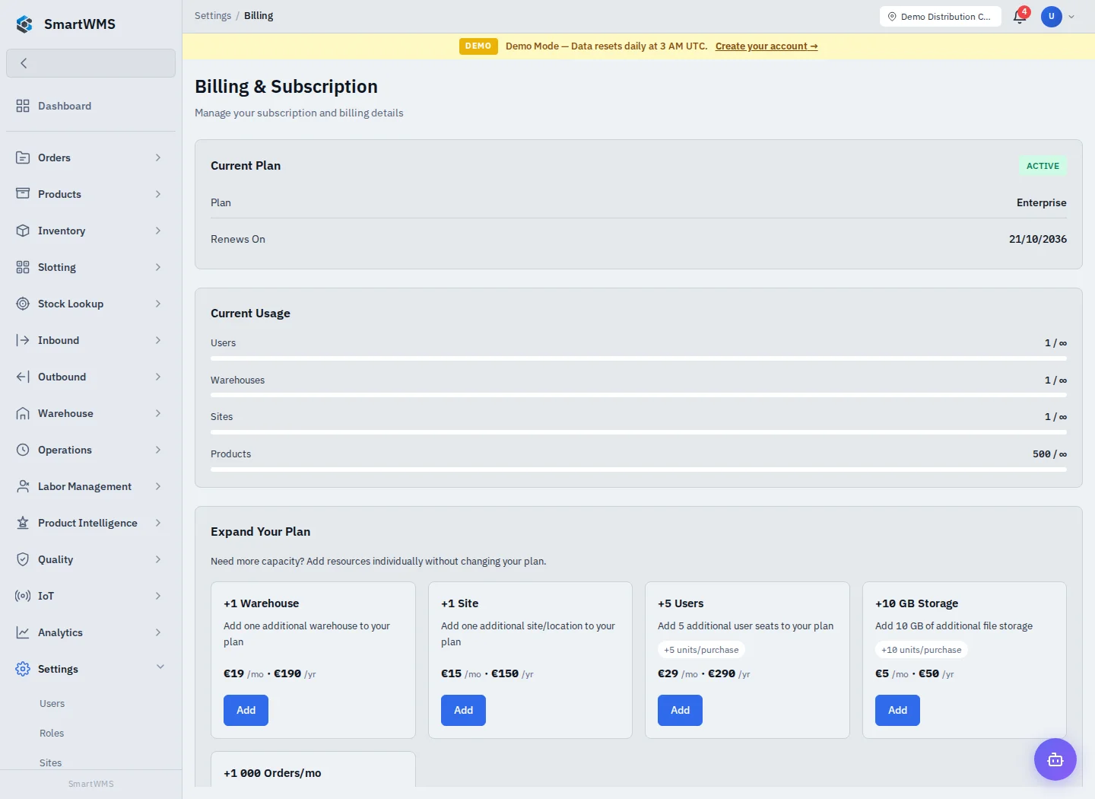This screenshot has width=1095, height=799.
Task: Click the Slotting icon
Action: click(23, 267)
